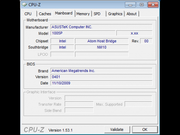The width and height of the screenshot is (180, 135).
Task: Click the Rev. label
Action: coord(135,41)
